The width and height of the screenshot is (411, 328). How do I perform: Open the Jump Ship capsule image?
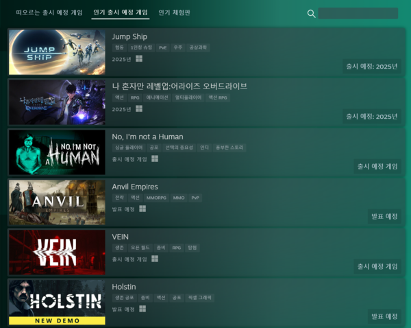click(57, 52)
